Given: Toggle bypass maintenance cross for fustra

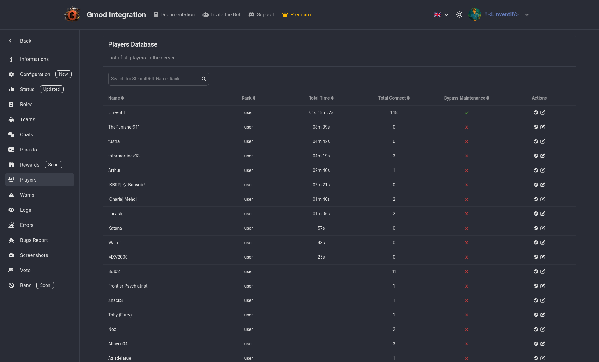Looking at the screenshot, I should [x=467, y=141].
